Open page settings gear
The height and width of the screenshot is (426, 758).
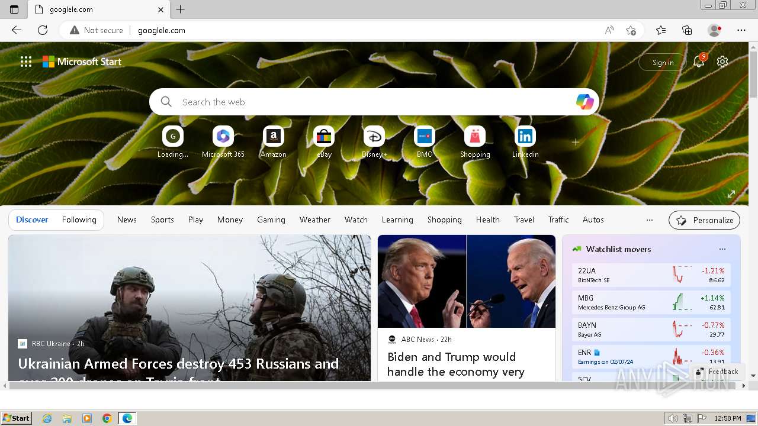pyautogui.click(x=722, y=62)
